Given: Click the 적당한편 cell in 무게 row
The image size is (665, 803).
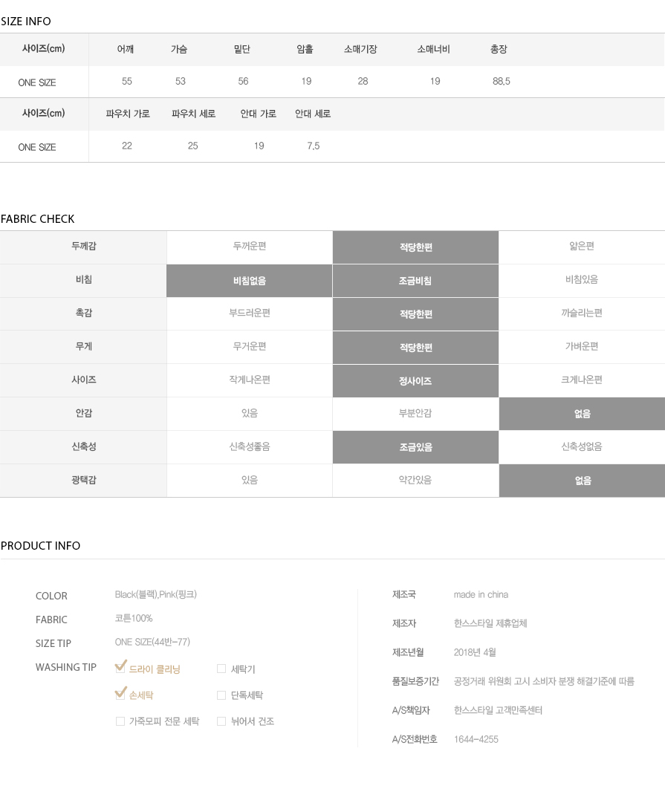Looking at the screenshot, I should 415,348.
